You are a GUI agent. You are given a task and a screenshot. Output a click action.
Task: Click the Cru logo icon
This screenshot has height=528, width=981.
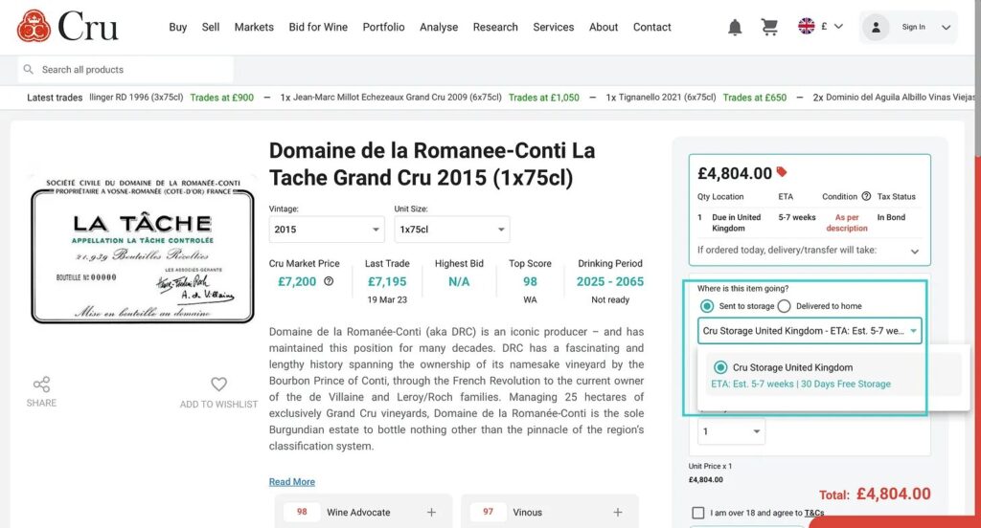34,26
